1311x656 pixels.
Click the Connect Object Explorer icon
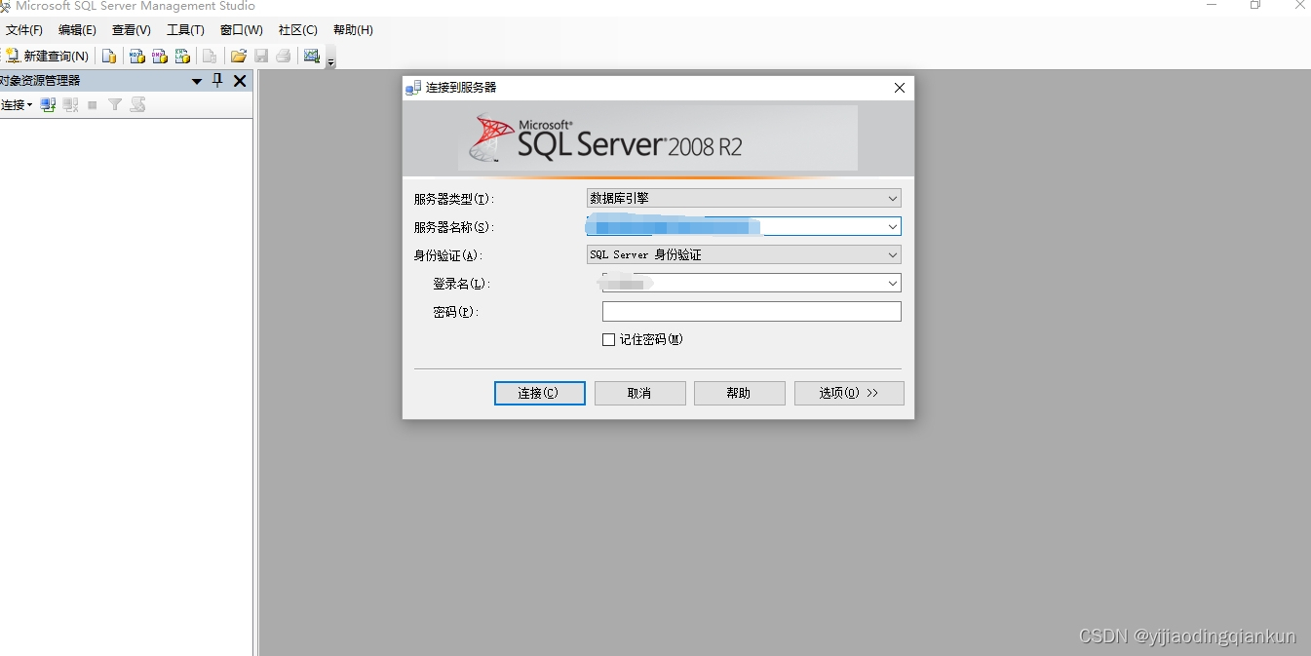48,104
